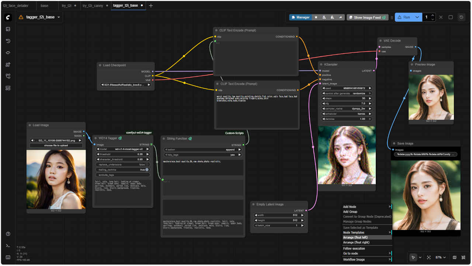
Task: Cancel current run with X icon
Action: (441, 17)
